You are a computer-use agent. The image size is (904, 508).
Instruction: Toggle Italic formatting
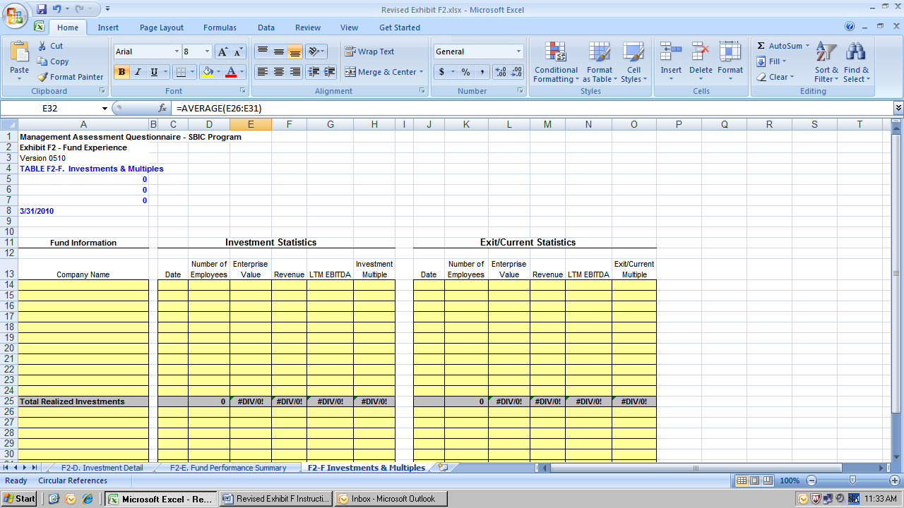(138, 72)
